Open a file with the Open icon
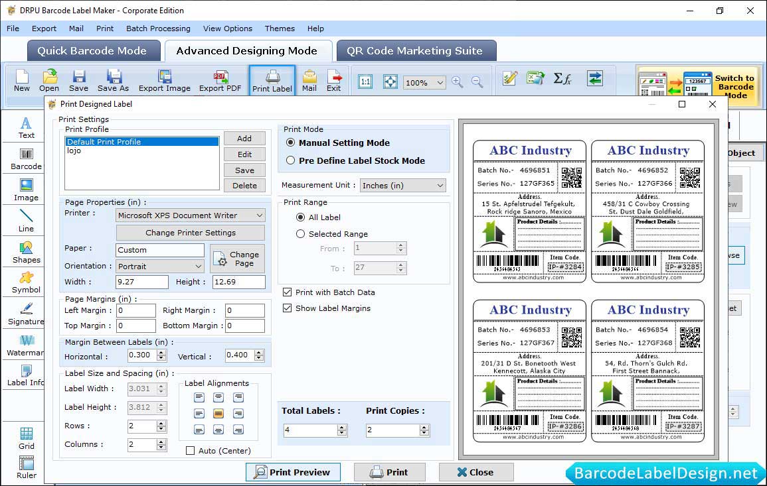This screenshot has height=486, width=767. click(49, 81)
